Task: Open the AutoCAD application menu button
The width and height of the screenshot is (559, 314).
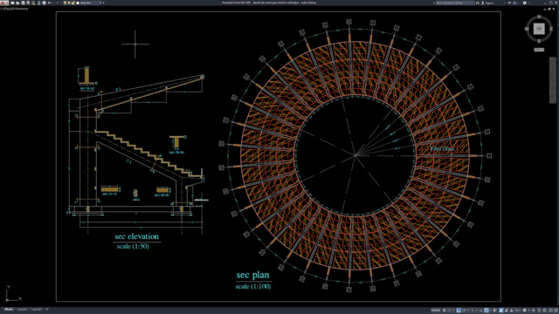Action: [4, 3]
